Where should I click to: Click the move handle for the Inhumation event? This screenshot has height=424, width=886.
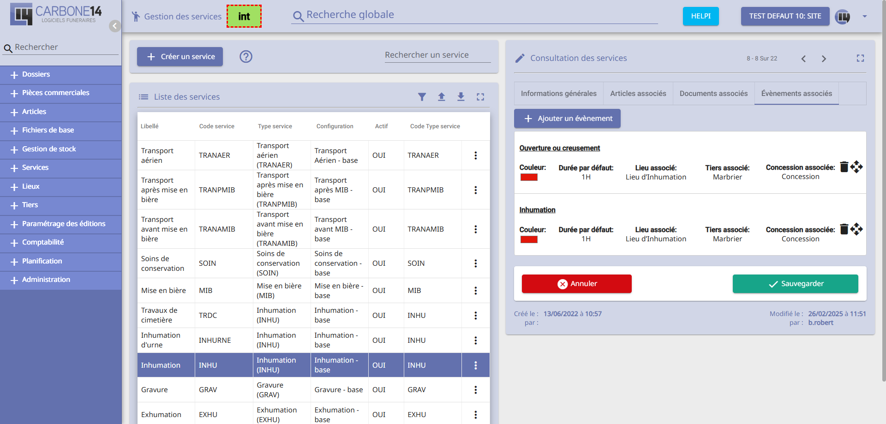pyautogui.click(x=856, y=229)
